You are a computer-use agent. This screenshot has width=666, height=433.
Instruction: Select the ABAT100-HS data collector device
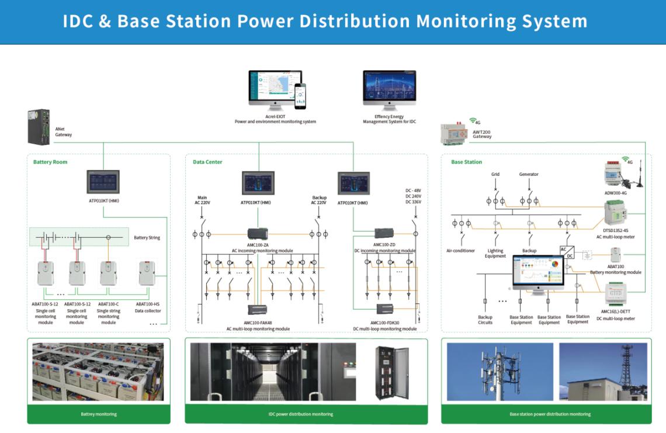click(x=147, y=273)
